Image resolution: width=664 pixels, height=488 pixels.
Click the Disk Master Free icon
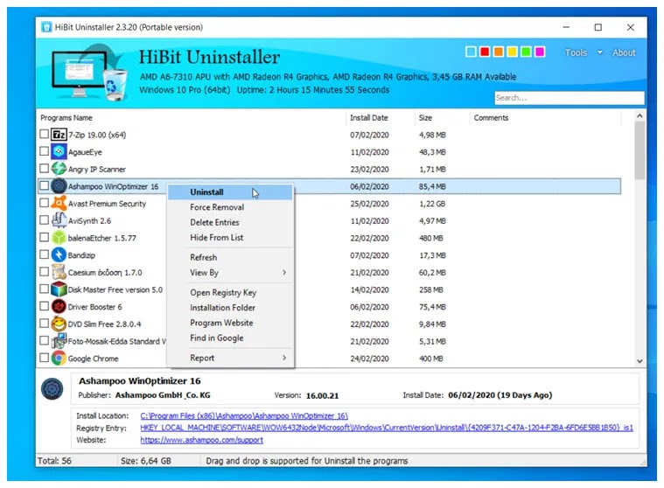click(59, 289)
